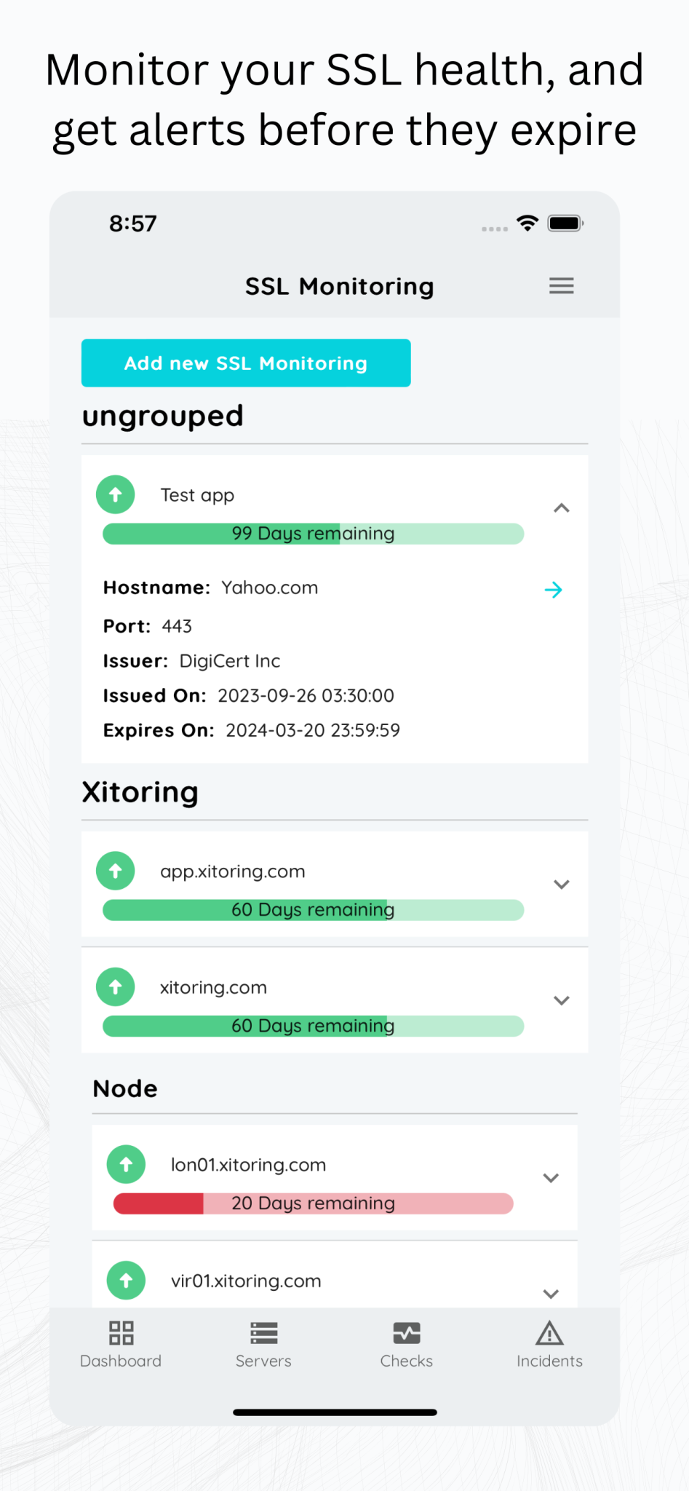Viewport: 689px width, 1491px height.
Task: Follow the arrow link next to Yahoo.com hostname
Action: (x=554, y=590)
